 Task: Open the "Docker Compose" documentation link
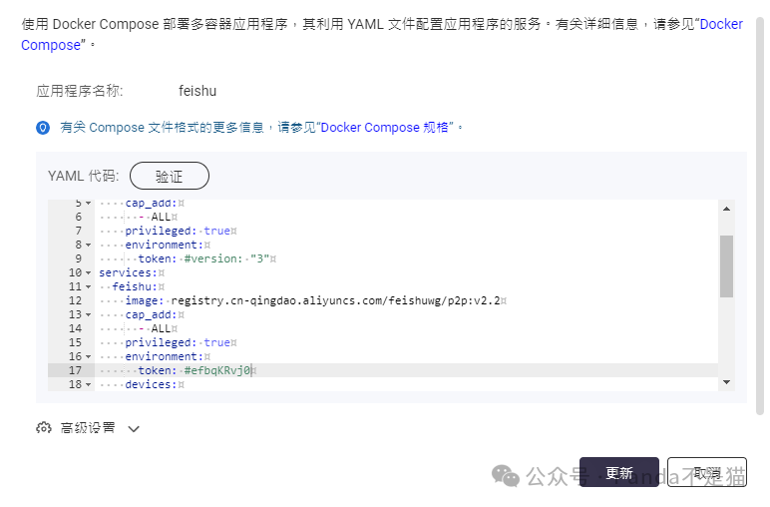[x=721, y=24]
